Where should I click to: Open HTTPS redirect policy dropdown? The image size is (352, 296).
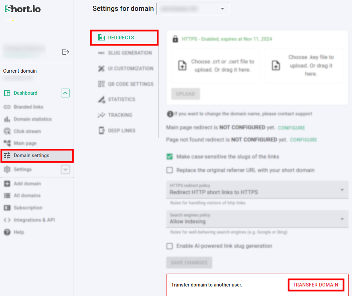tap(257, 190)
